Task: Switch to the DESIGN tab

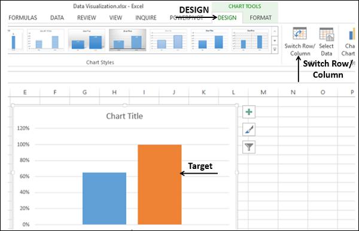Action: (227, 18)
